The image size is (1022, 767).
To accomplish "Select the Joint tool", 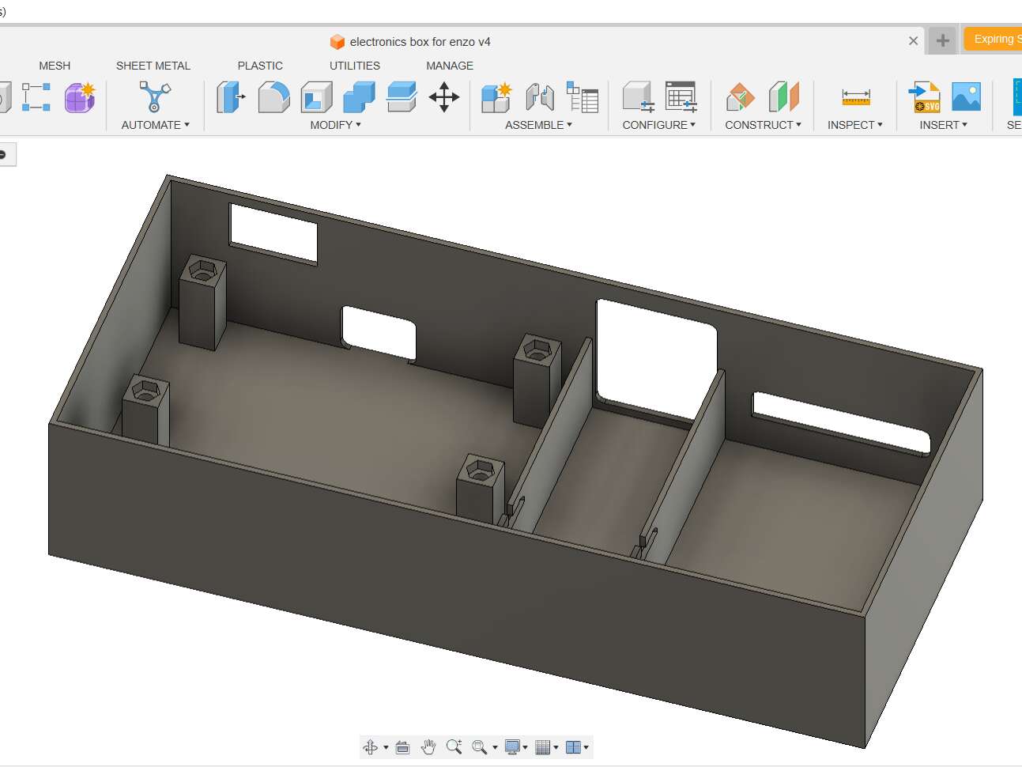I will pyautogui.click(x=540, y=97).
